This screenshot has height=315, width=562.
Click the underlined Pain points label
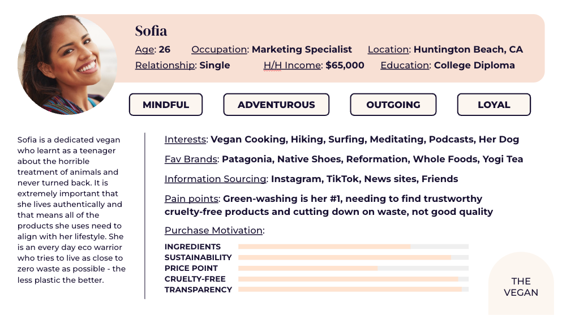click(191, 199)
